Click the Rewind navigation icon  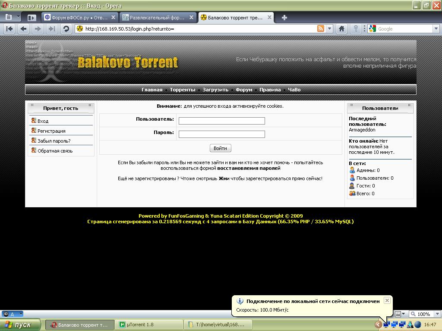point(9,29)
